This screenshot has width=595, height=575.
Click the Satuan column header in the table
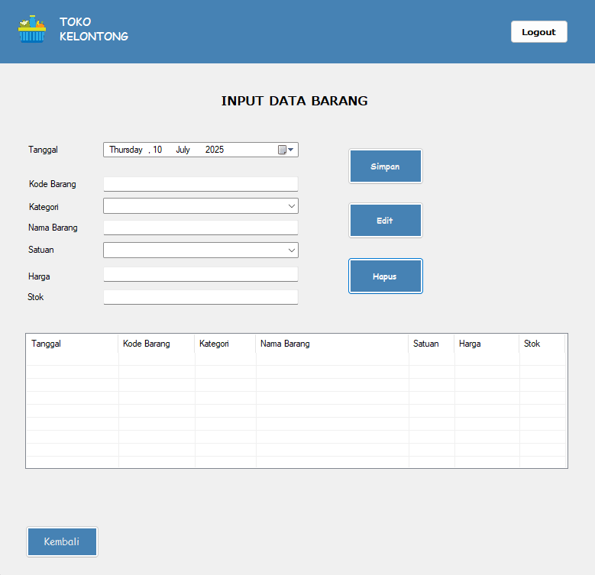(431, 344)
